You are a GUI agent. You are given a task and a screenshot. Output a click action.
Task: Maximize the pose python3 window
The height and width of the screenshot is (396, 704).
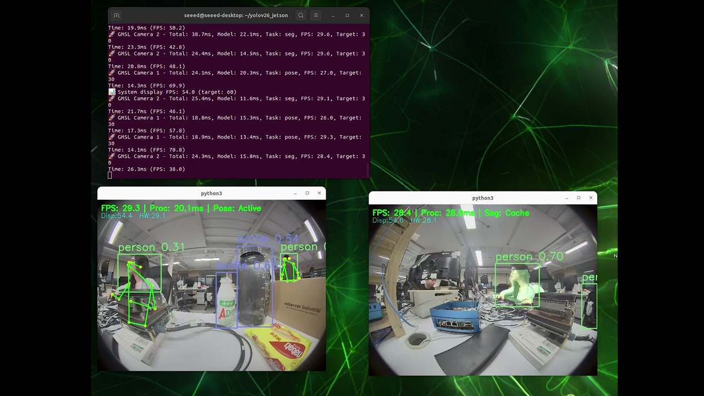click(x=307, y=193)
